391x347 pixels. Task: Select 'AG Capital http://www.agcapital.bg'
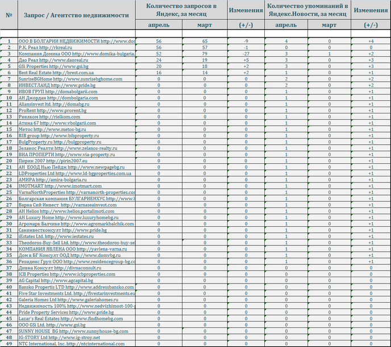pos(77,281)
